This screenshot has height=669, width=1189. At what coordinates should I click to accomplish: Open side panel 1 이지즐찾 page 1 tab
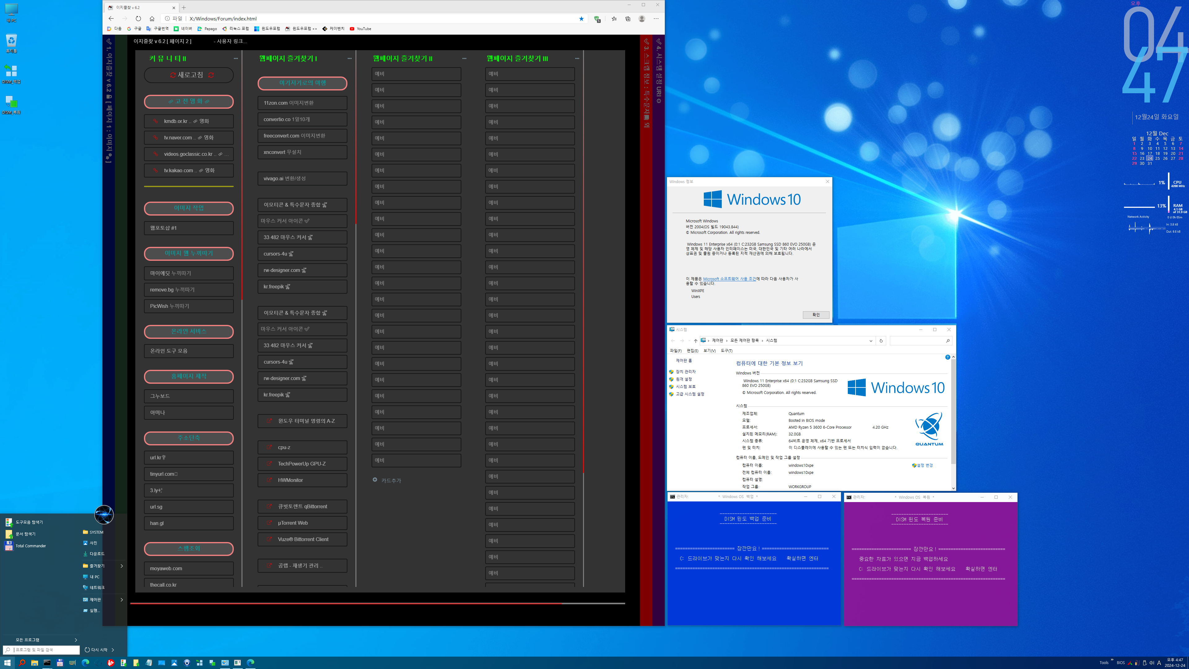point(108,101)
